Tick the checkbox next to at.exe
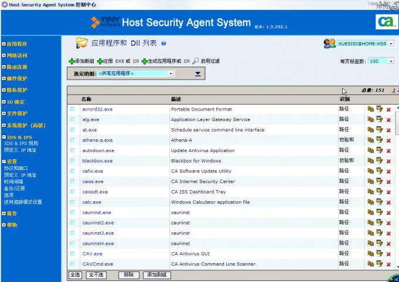 73,130
